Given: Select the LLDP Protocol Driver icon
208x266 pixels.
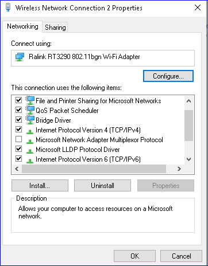Looking at the screenshot, I should point(30,151).
